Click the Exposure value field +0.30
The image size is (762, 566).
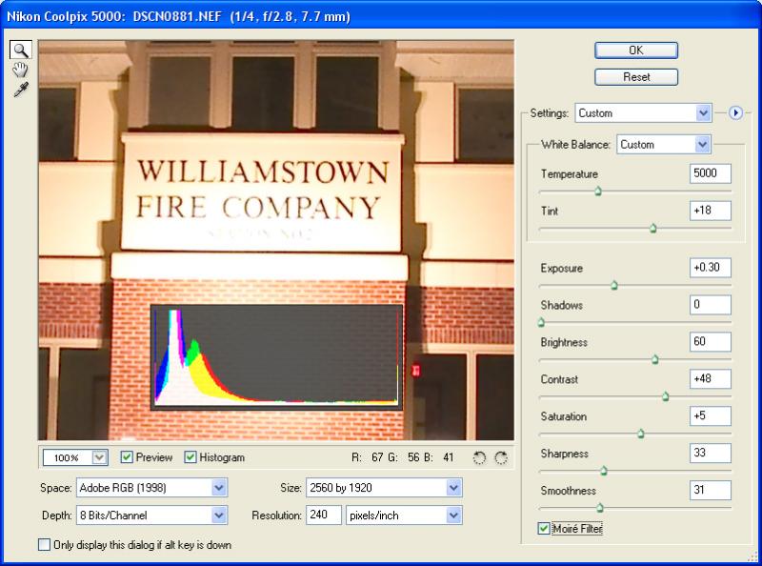click(x=710, y=268)
